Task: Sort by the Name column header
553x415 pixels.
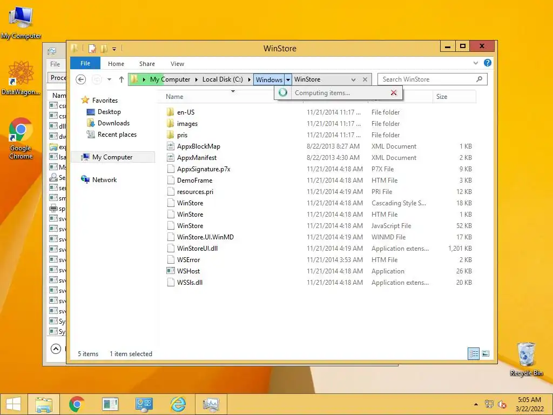Action: coord(174,97)
